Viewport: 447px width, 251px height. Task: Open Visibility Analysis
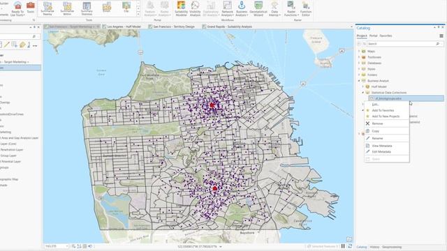coord(196,8)
